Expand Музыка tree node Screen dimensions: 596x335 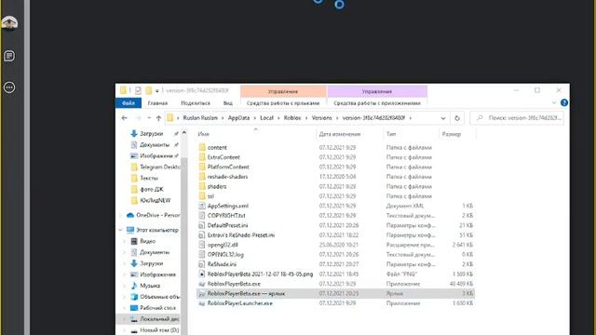125,286
